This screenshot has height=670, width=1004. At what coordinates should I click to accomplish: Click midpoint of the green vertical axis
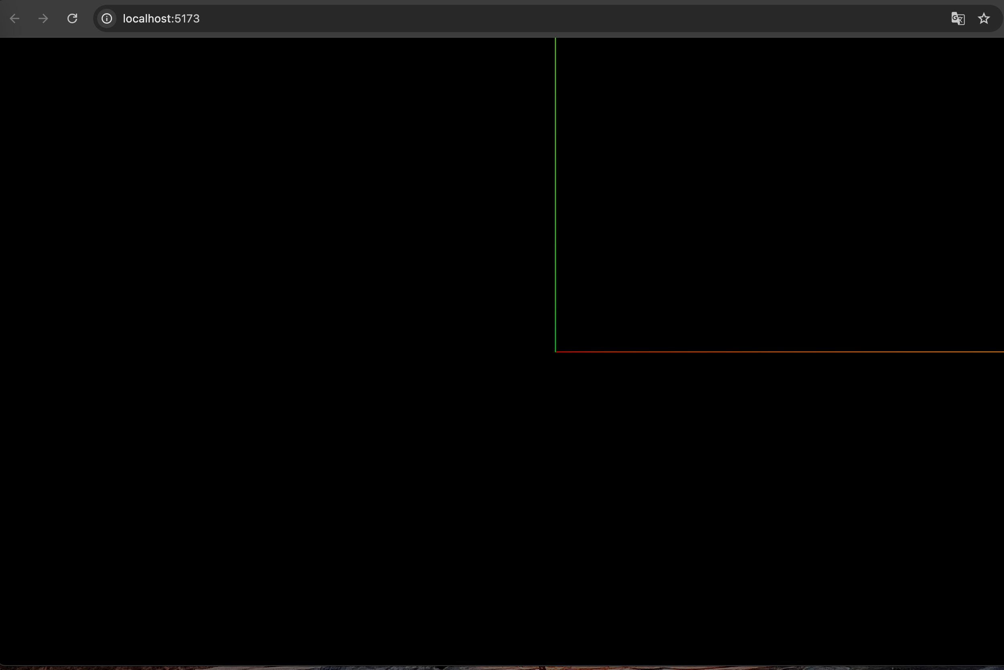[555, 195]
